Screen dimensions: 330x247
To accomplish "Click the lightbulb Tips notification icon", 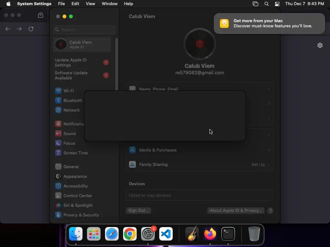I will (x=224, y=23).
